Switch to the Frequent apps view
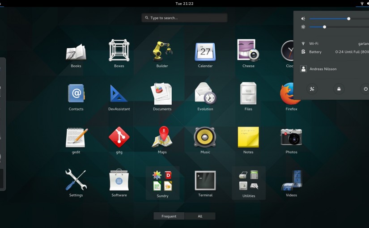The height and width of the screenshot is (228, 369). pyautogui.click(x=169, y=216)
